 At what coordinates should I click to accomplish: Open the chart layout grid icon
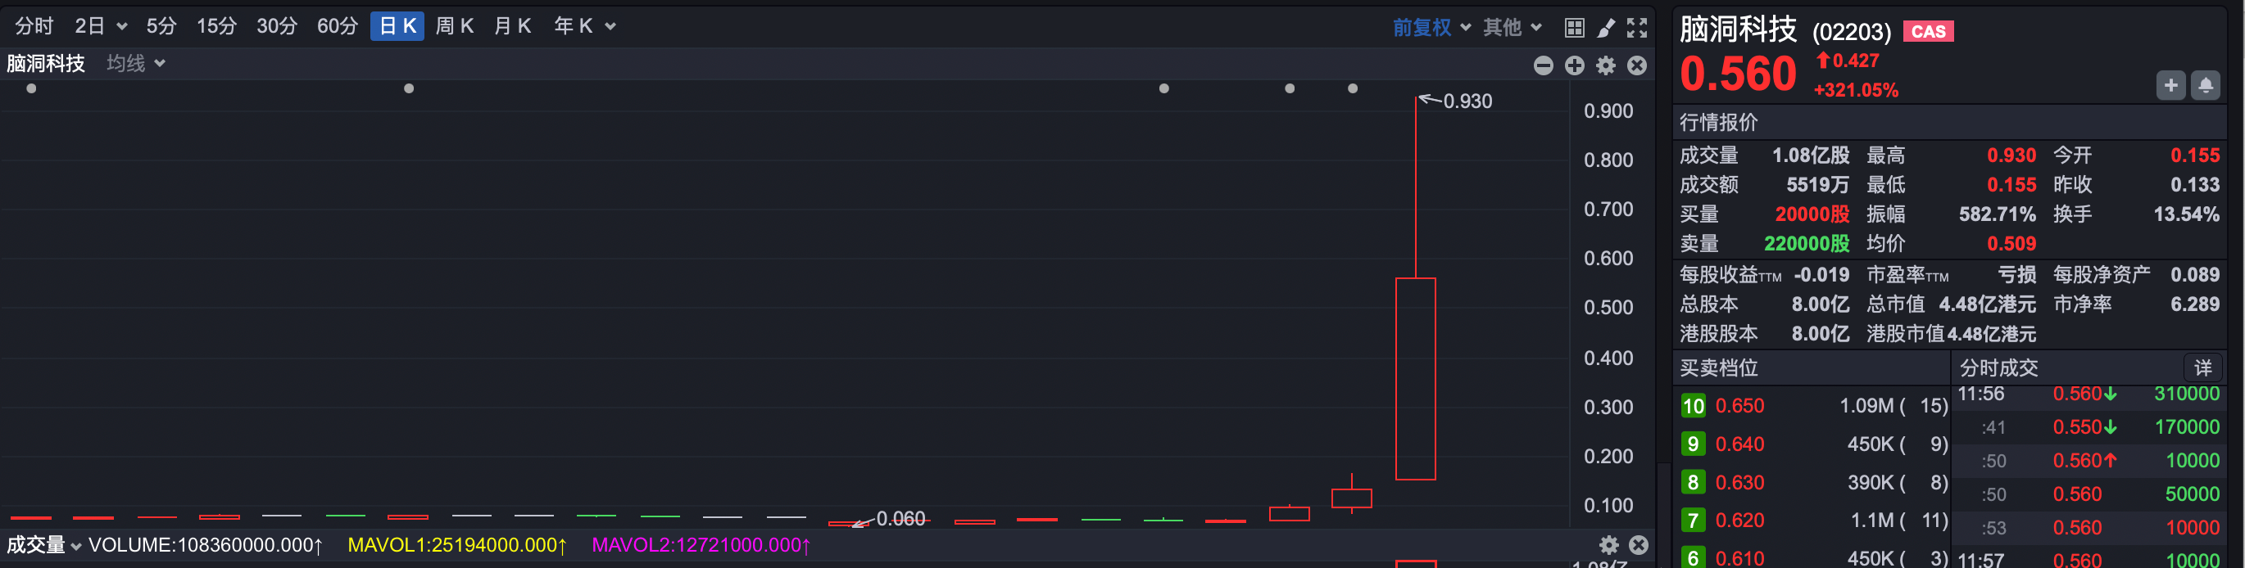point(1574,28)
